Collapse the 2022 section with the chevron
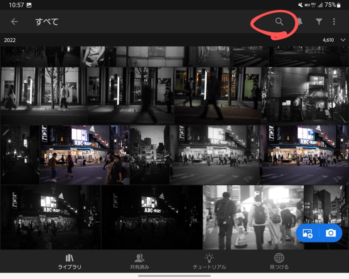Viewport: 349px width, 279px height. click(343, 40)
